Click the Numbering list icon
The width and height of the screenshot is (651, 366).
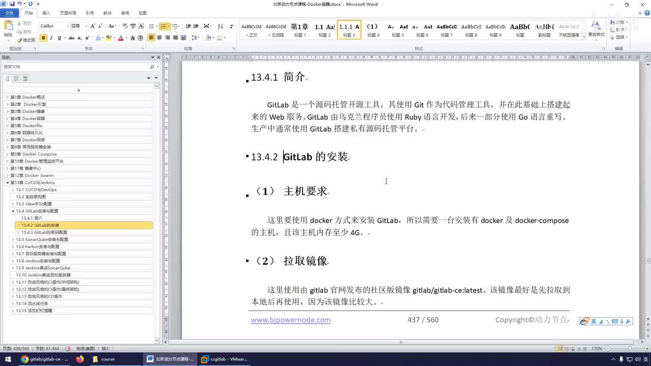[x=163, y=26]
